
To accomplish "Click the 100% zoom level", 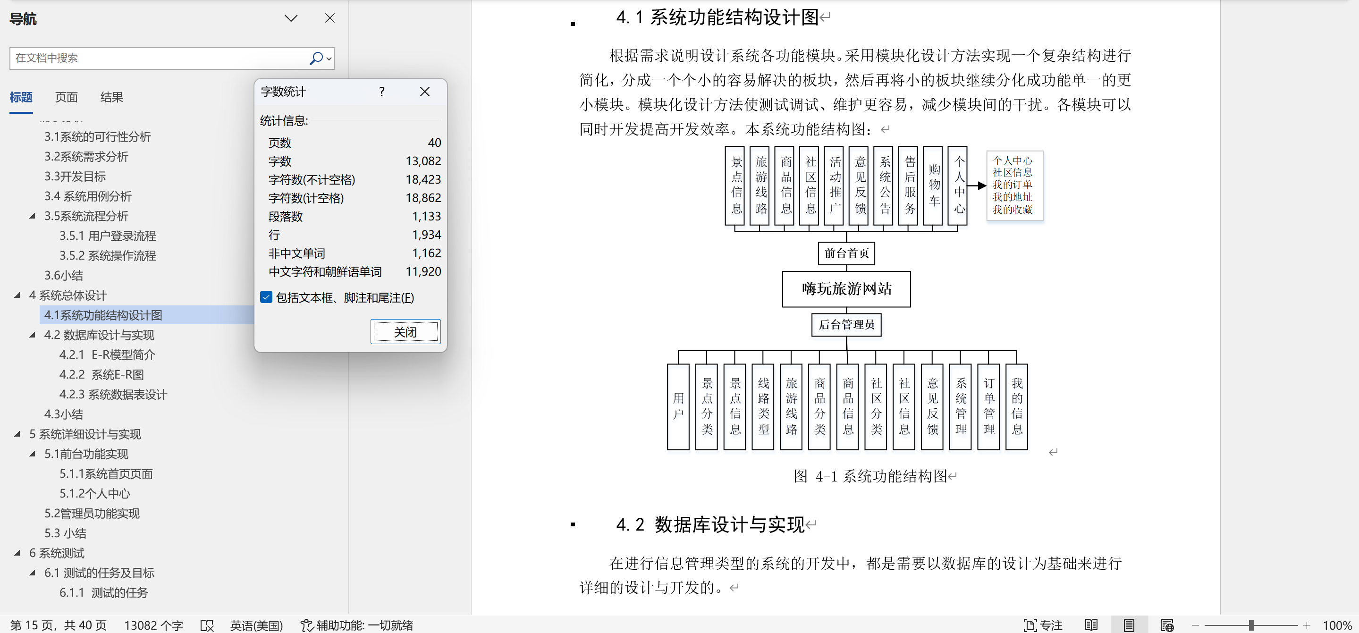I will pyautogui.click(x=1337, y=625).
